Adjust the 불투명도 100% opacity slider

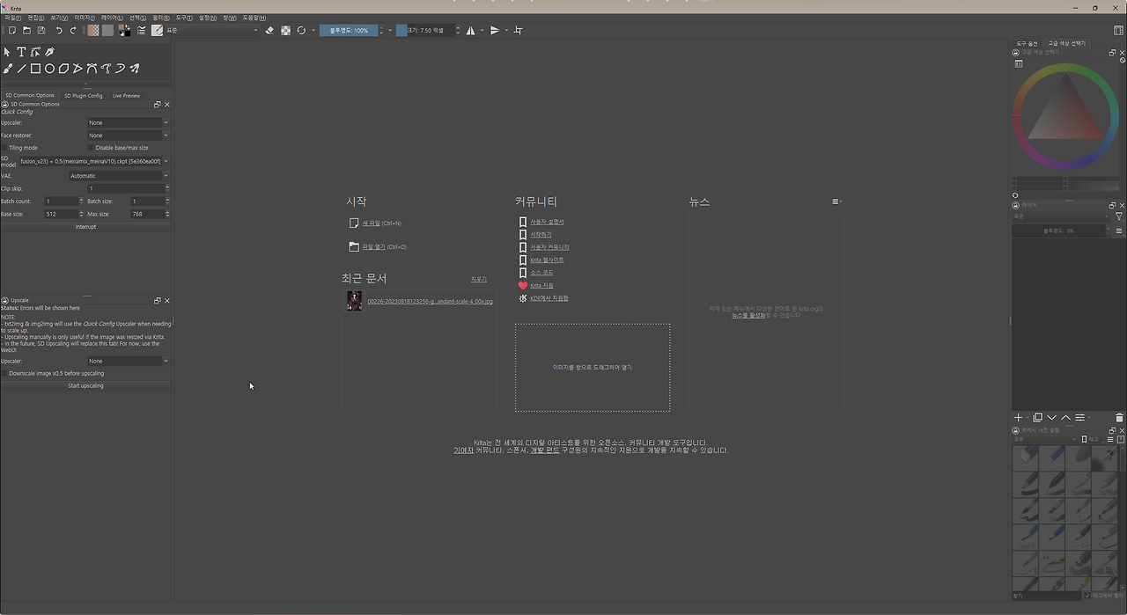(349, 30)
